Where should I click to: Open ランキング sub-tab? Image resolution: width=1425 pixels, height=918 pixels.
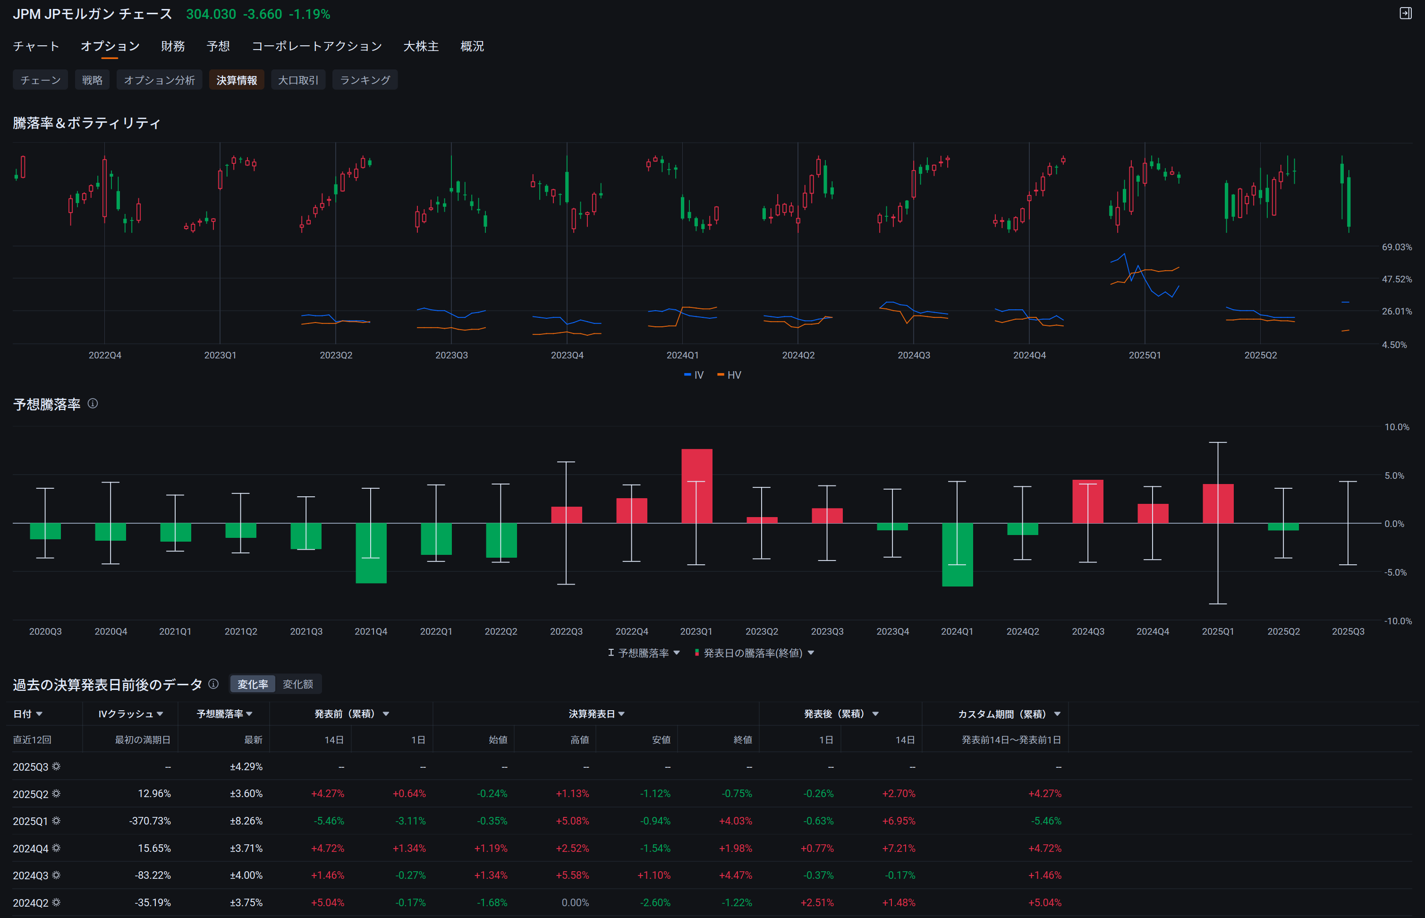(x=365, y=80)
